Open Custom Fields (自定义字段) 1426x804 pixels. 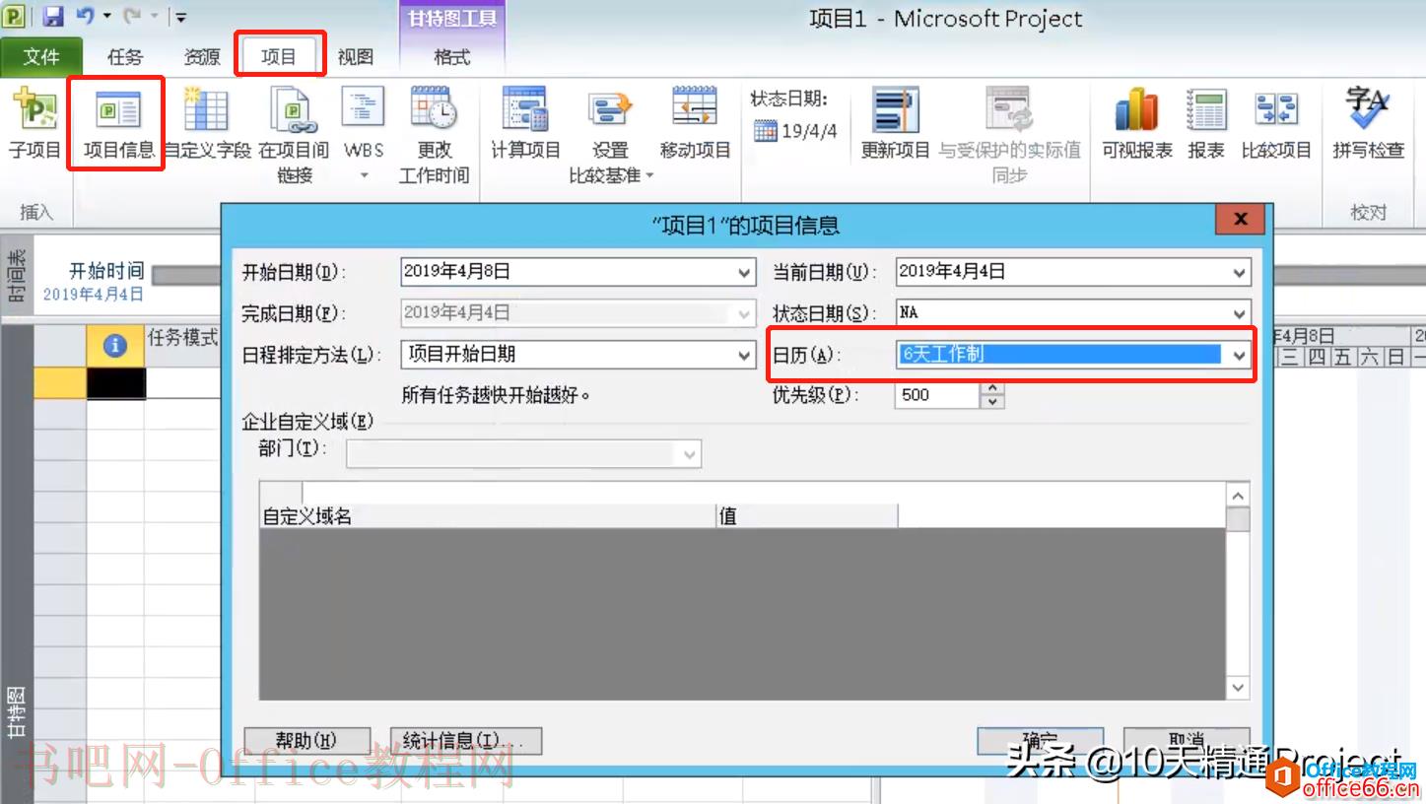pos(206,123)
